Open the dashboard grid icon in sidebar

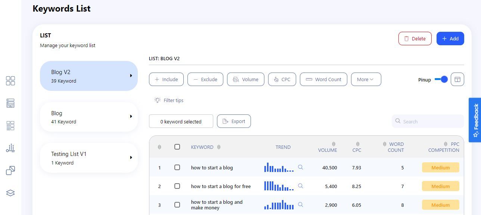pyautogui.click(x=10, y=81)
